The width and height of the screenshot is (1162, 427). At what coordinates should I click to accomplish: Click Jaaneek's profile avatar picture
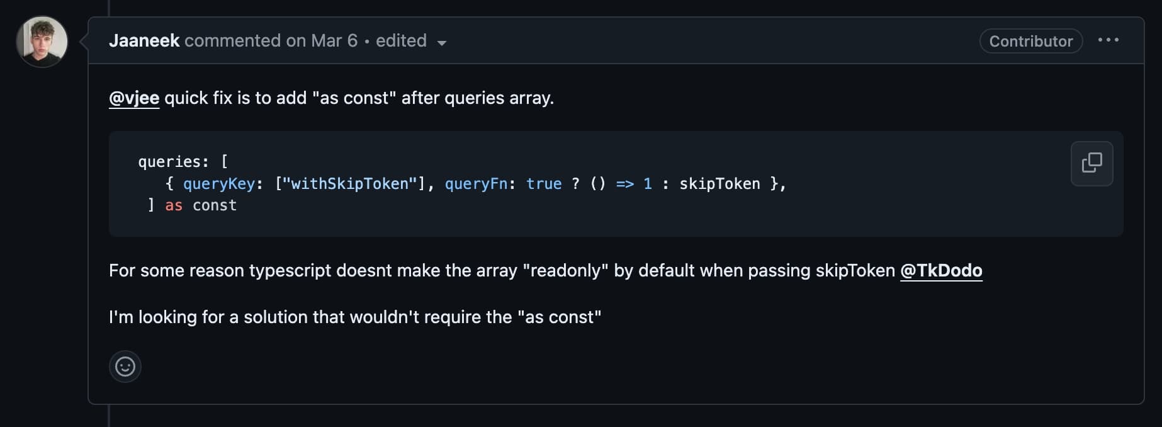pyautogui.click(x=42, y=42)
